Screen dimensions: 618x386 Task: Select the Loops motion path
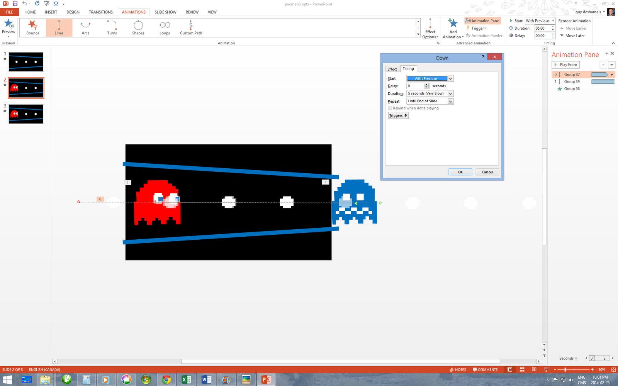pyautogui.click(x=165, y=28)
